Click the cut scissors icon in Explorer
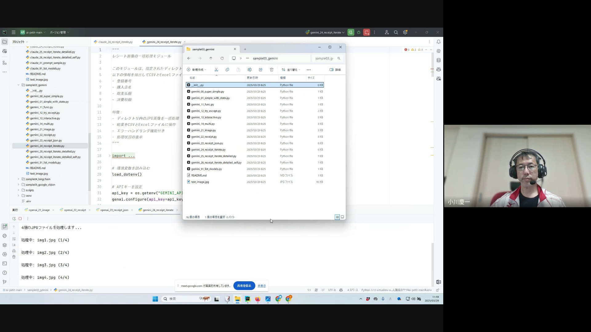The width and height of the screenshot is (591, 332). 216,70
